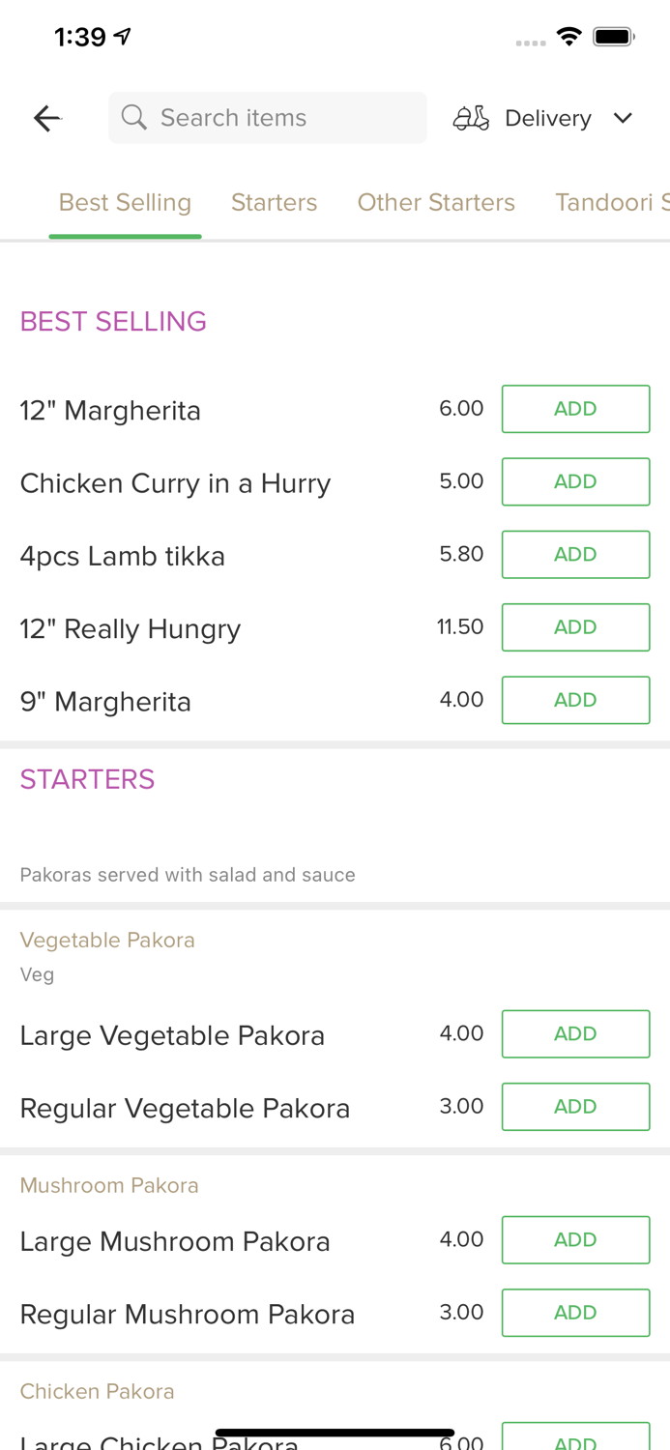Tap the Wi-Fi status icon
This screenshot has width=670, height=1450.
pyautogui.click(x=568, y=37)
